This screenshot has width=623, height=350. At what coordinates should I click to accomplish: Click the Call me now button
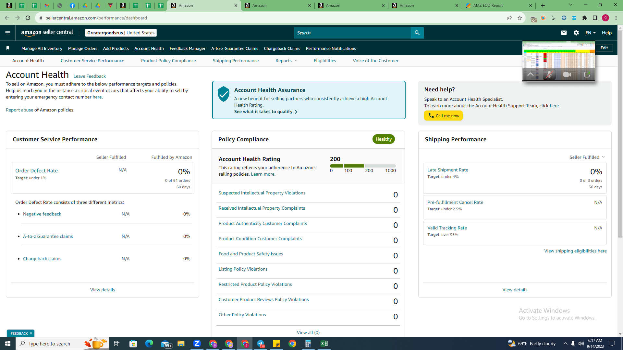point(443,116)
